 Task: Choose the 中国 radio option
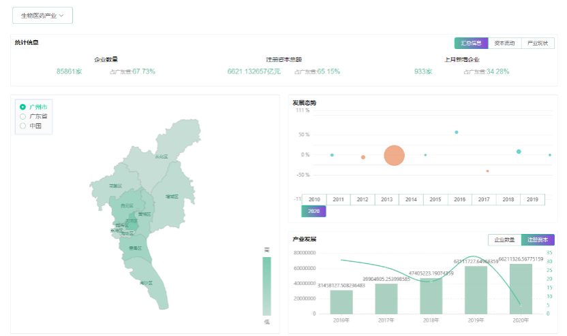(x=23, y=126)
